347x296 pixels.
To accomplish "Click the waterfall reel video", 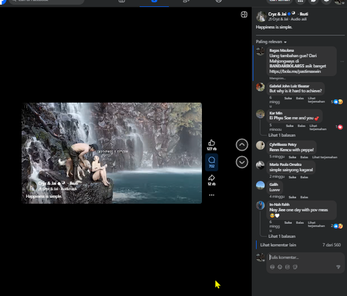I will [112, 153].
